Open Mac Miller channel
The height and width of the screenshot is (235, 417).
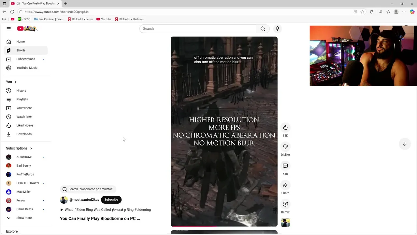pos(26,192)
